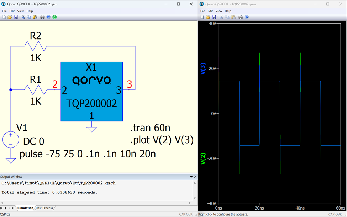Viewport: 347px width, 217px height.
Task: Open the View menu in schematic window
Action: [x=21, y=11]
